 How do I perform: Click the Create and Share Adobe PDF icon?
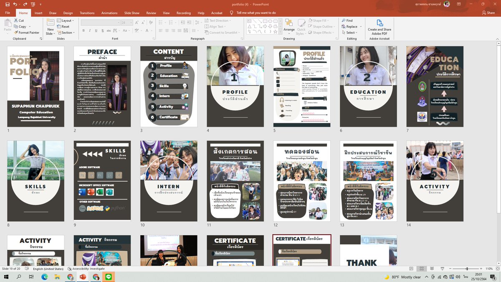[380, 23]
